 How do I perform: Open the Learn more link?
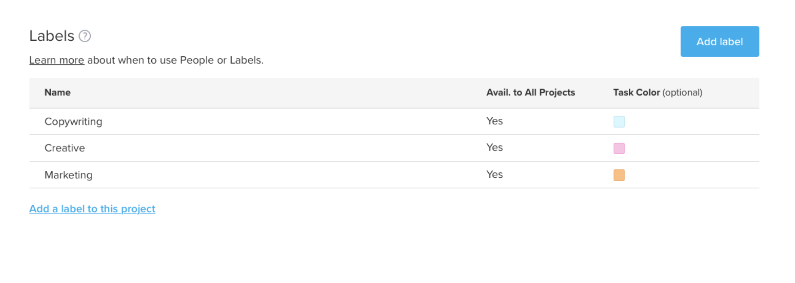pos(56,60)
